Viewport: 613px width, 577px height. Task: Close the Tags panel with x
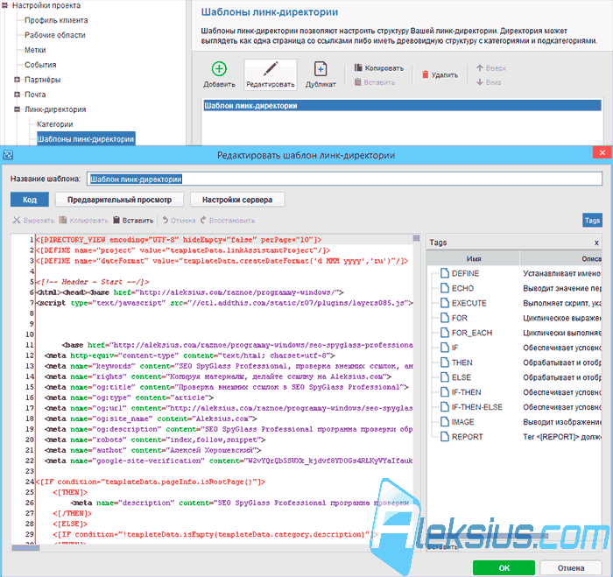click(596, 243)
